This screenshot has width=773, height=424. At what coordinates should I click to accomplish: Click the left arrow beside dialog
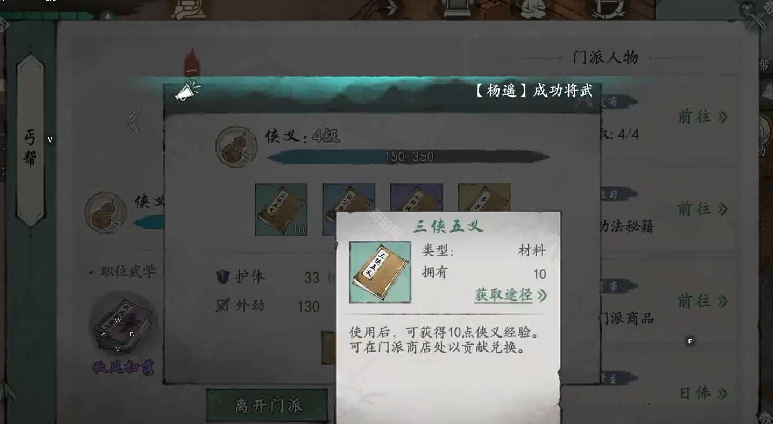coord(134,121)
